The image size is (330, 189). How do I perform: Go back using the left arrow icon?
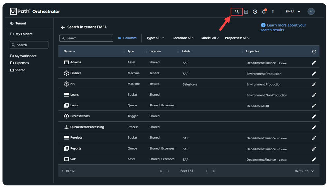pyautogui.click(x=63, y=27)
